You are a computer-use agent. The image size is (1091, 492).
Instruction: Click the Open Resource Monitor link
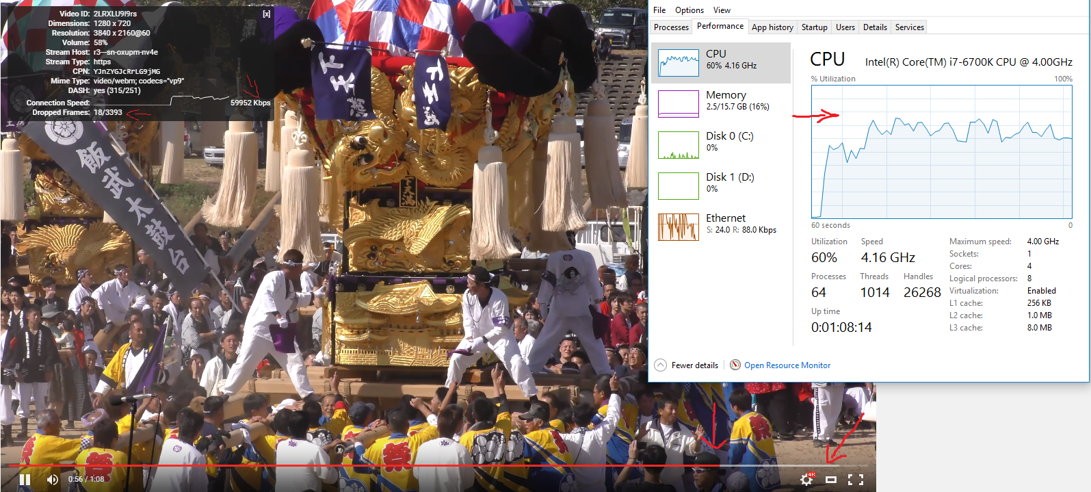[787, 365]
